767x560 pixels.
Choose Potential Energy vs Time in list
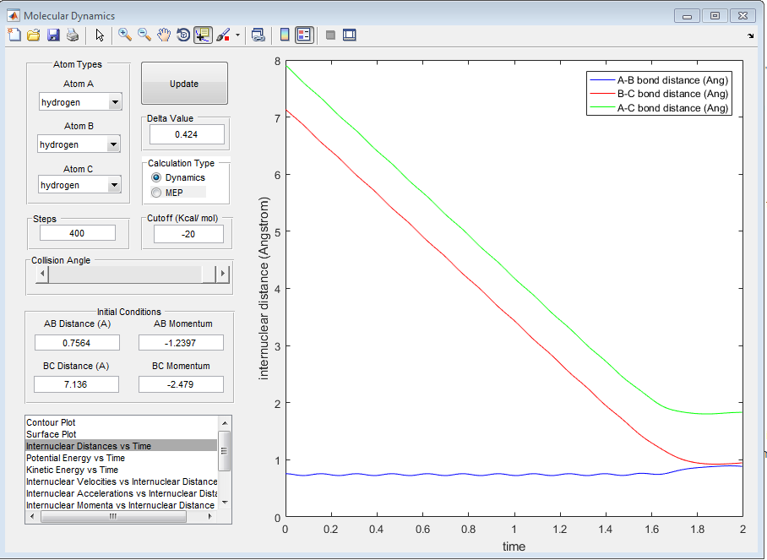(75, 458)
